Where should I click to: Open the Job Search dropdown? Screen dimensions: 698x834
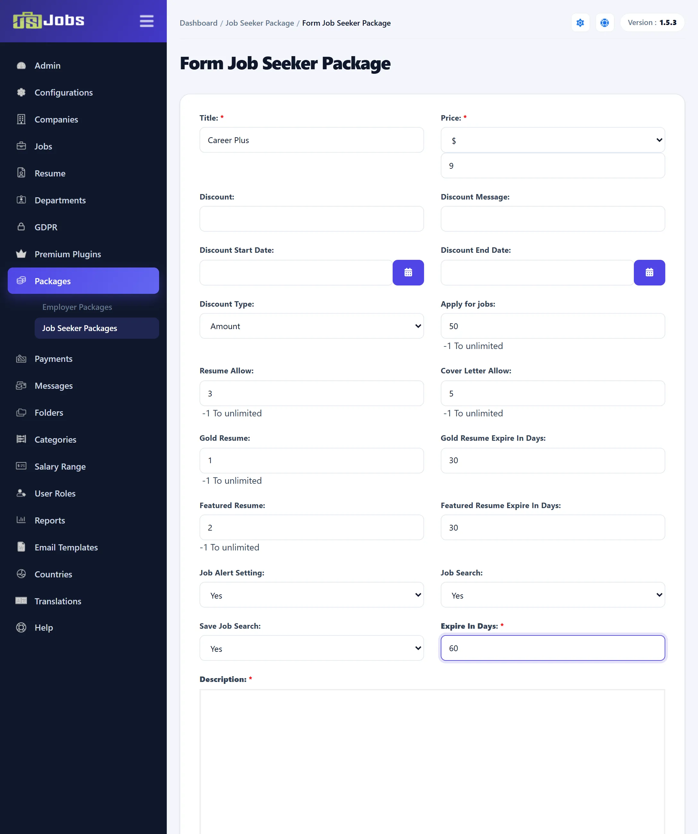[553, 595]
